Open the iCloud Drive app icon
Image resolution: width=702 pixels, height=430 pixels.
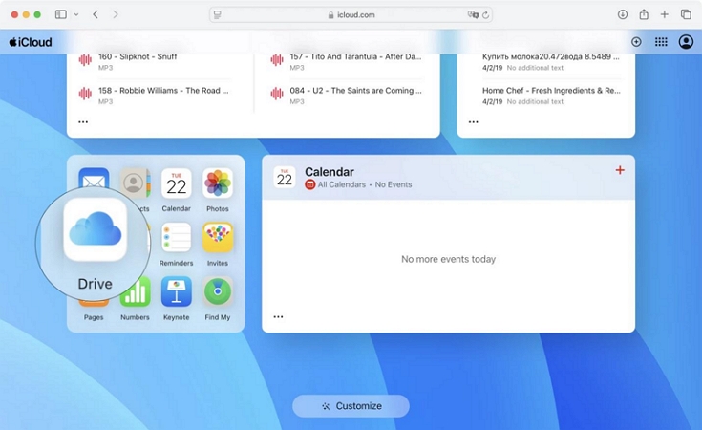point(95,229)
